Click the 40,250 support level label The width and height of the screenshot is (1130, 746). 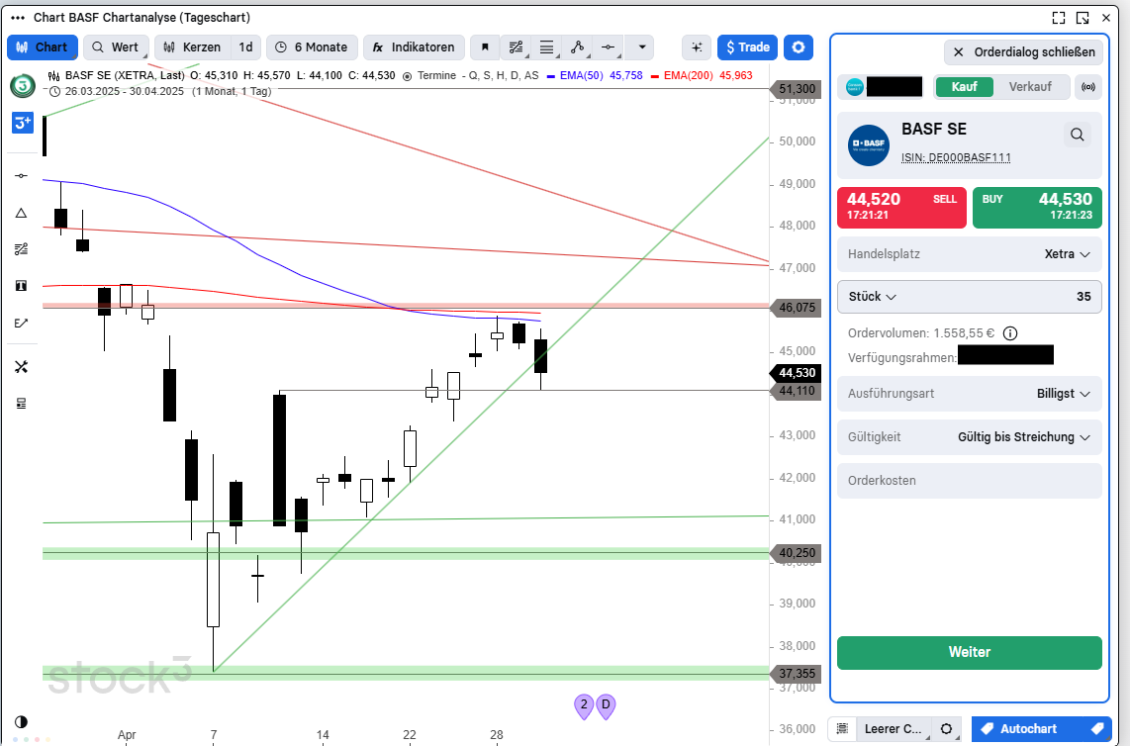tap(797, 553)
